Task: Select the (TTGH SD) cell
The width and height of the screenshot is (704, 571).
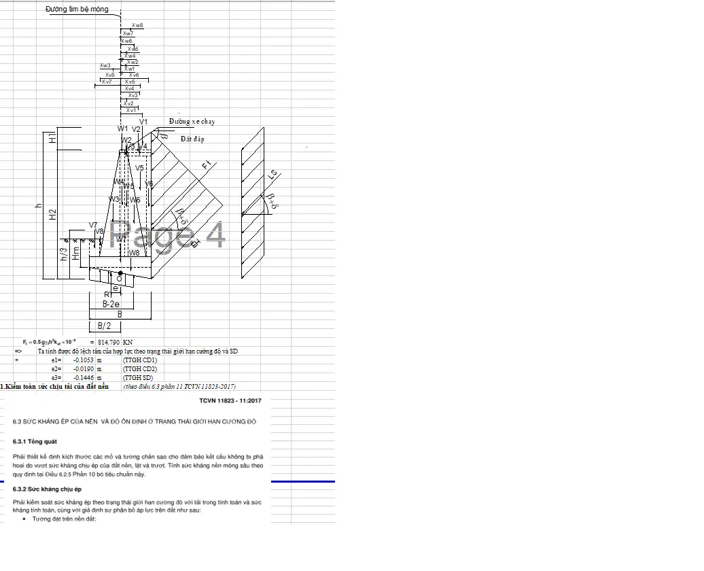Action: 138,377
